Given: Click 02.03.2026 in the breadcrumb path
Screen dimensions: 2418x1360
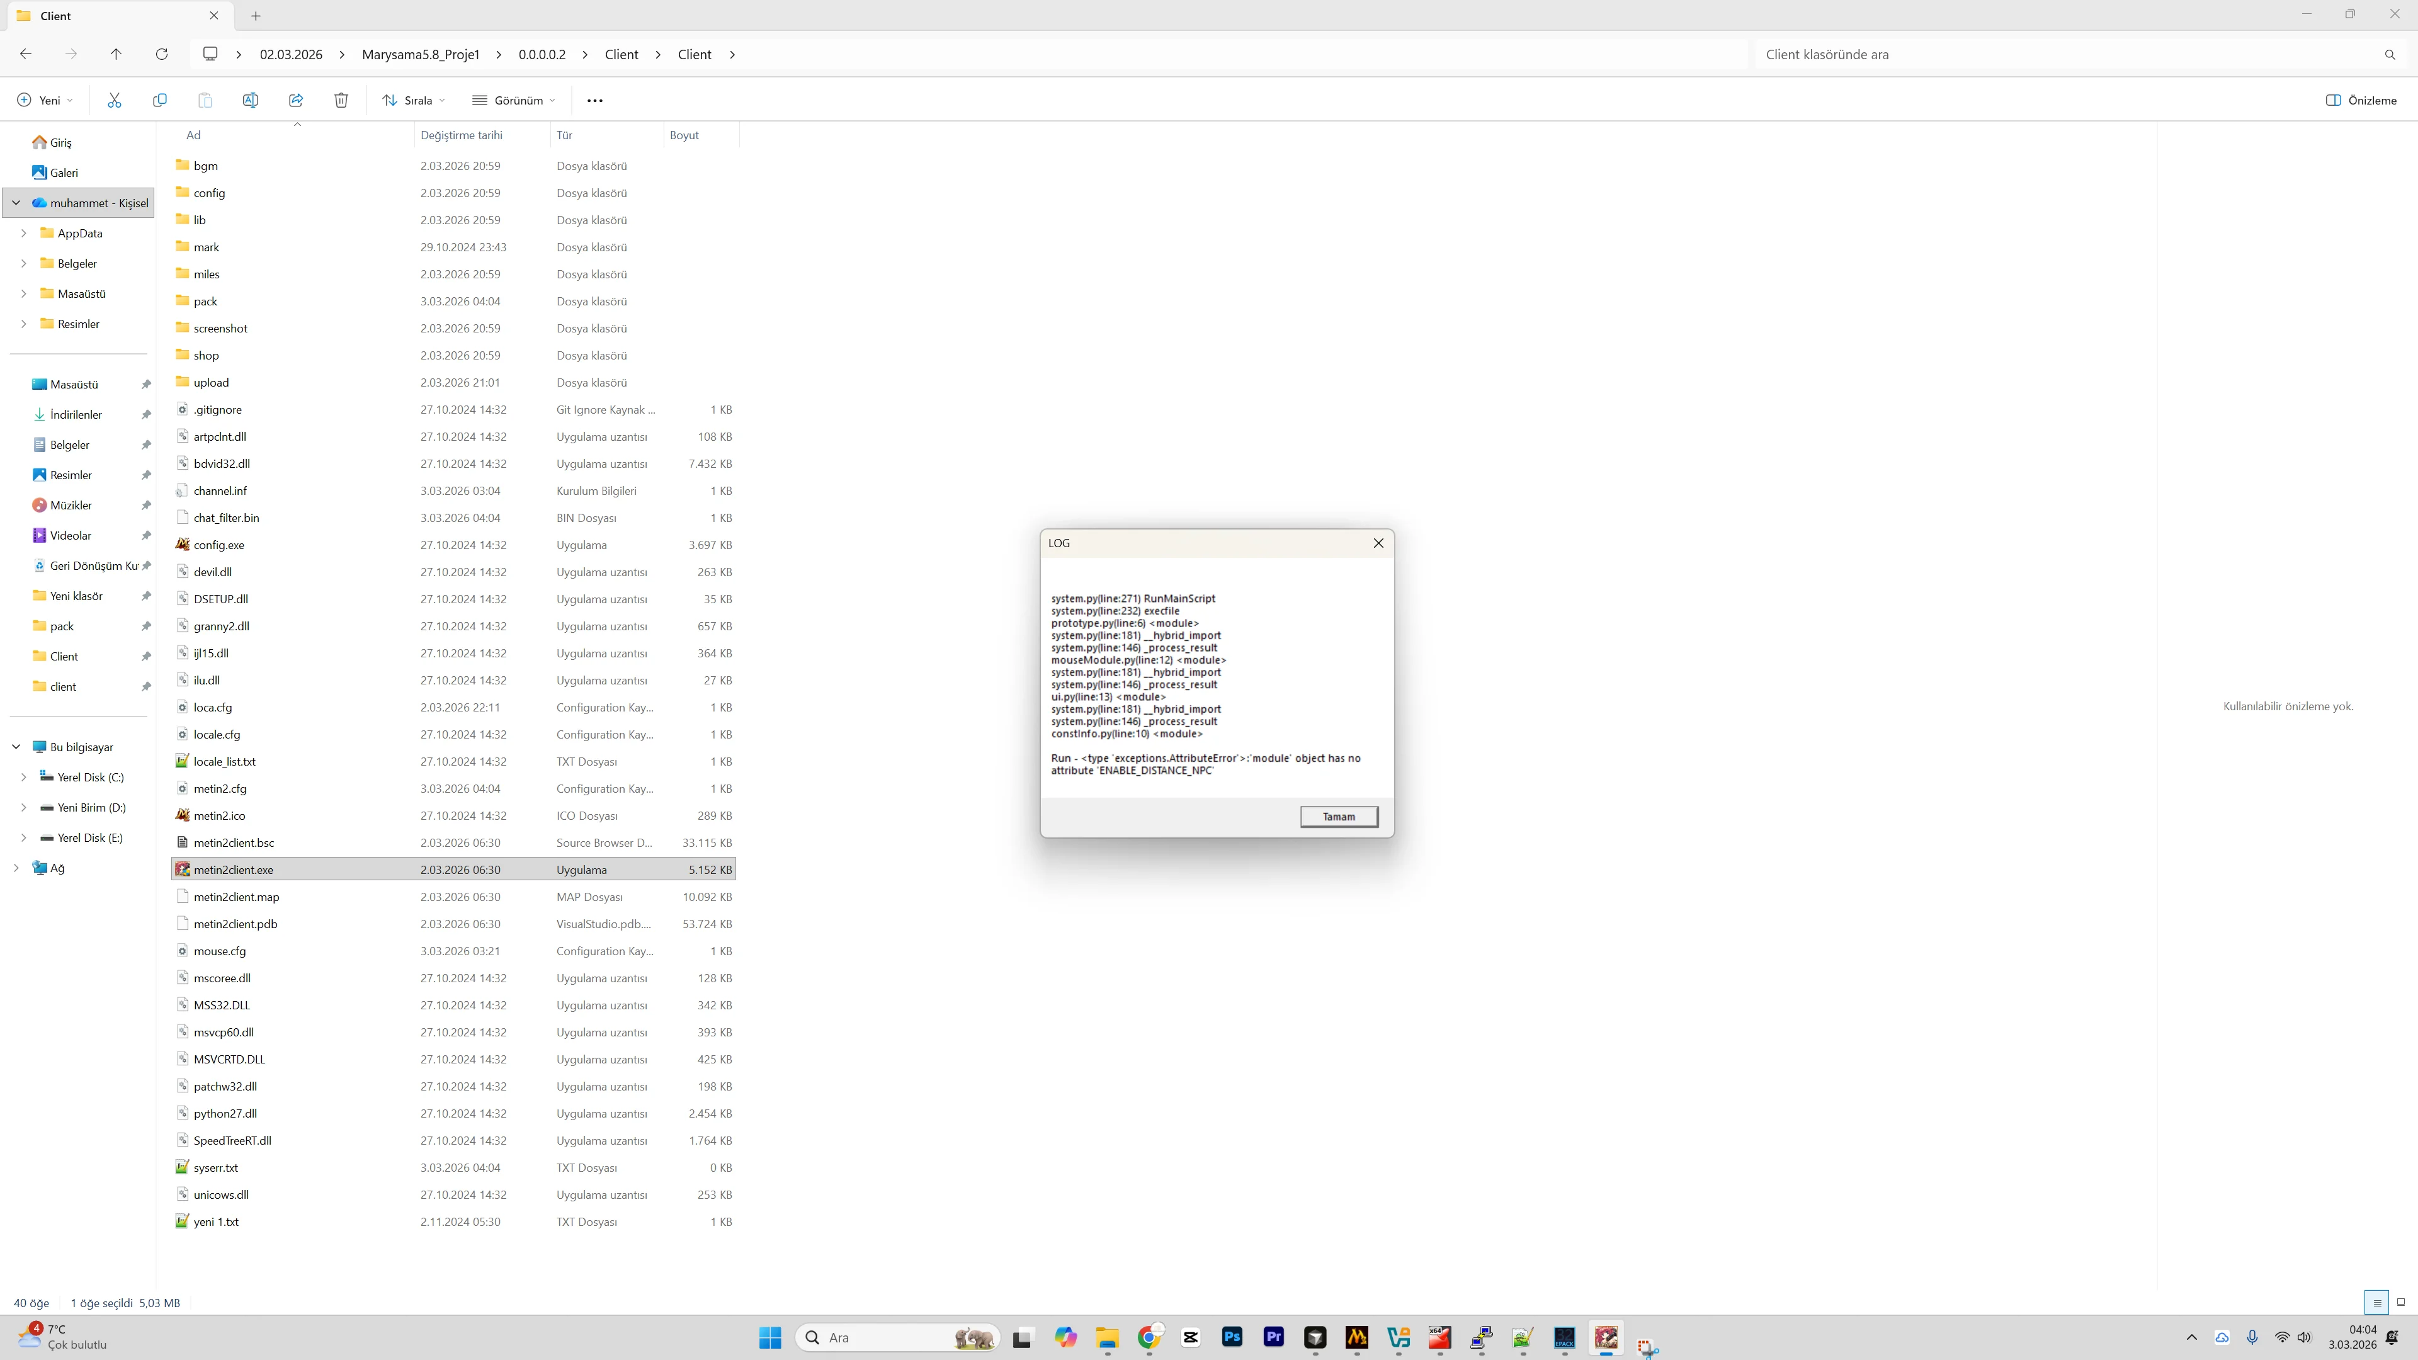Looking at the screenshot, I should (291, 54).
